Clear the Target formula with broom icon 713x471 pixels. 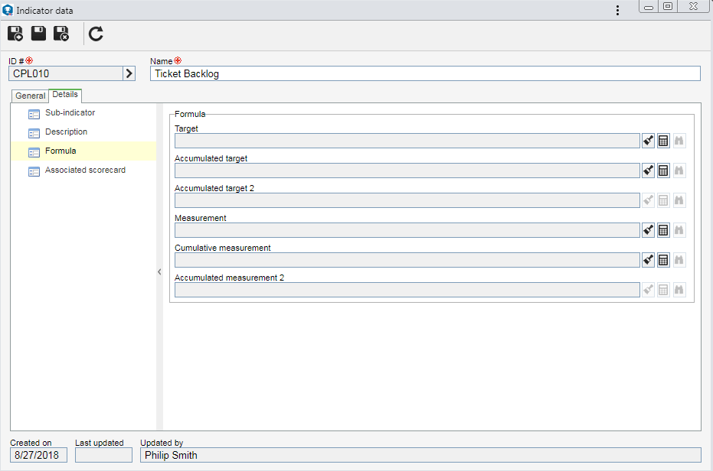pos(648,141)
